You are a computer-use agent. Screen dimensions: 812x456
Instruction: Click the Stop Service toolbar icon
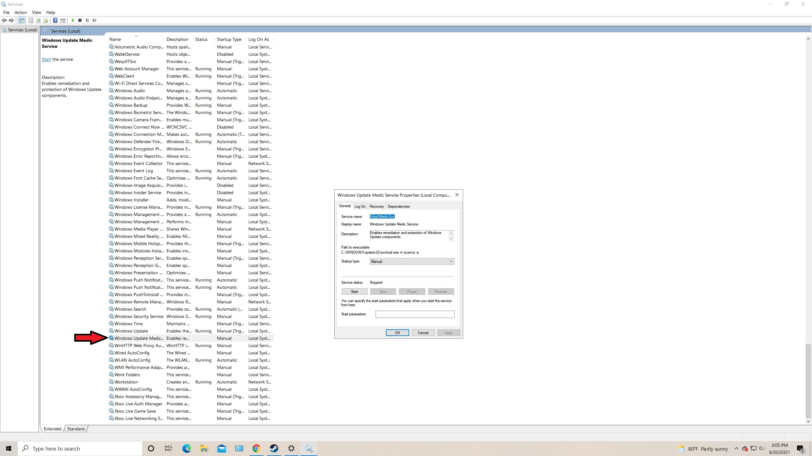(80, 20)
